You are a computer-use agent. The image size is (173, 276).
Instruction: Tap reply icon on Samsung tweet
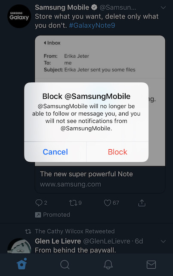coord(39,203)
